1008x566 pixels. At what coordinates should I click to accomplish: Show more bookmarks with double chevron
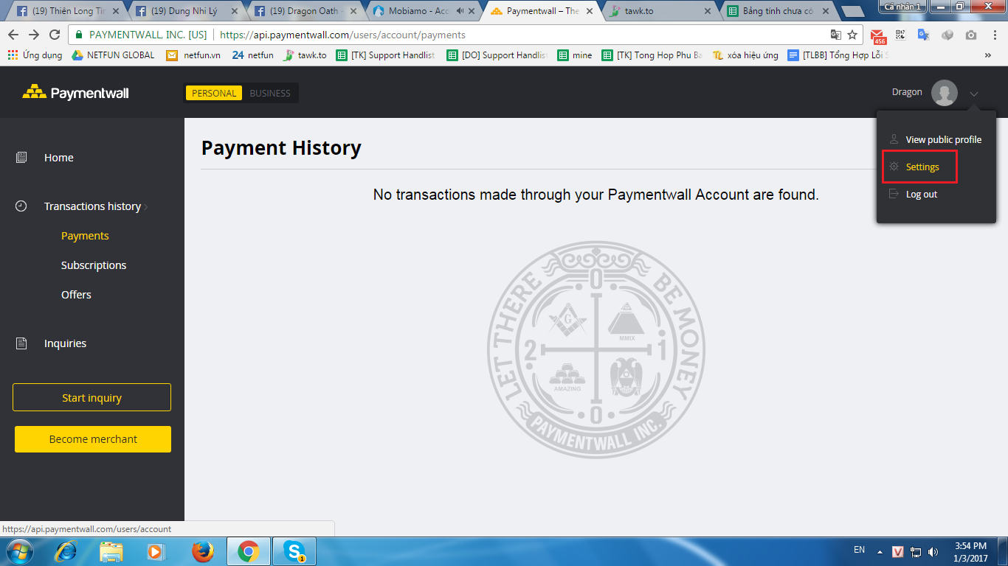point(989,55)
